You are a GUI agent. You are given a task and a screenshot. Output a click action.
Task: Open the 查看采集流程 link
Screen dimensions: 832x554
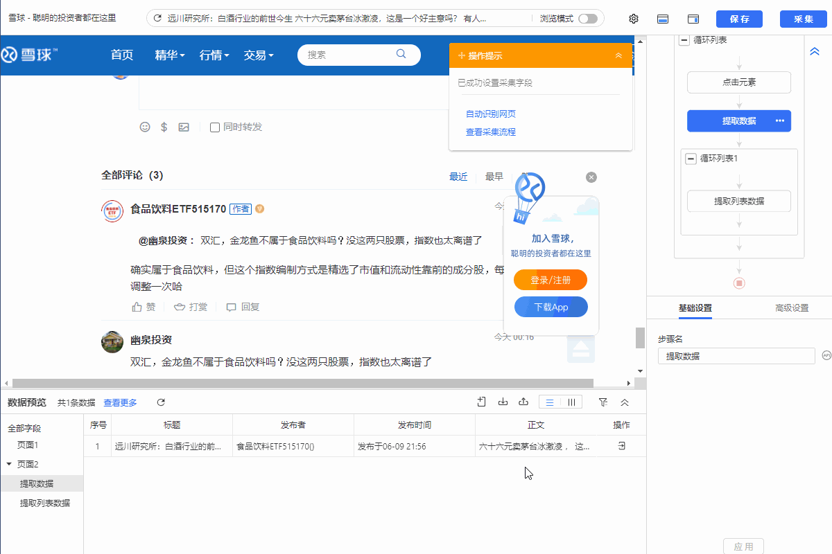pos(491,132)
